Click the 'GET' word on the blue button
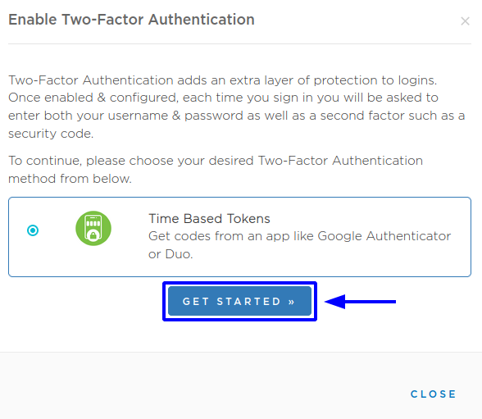482x419 pixels. [196, 302]
